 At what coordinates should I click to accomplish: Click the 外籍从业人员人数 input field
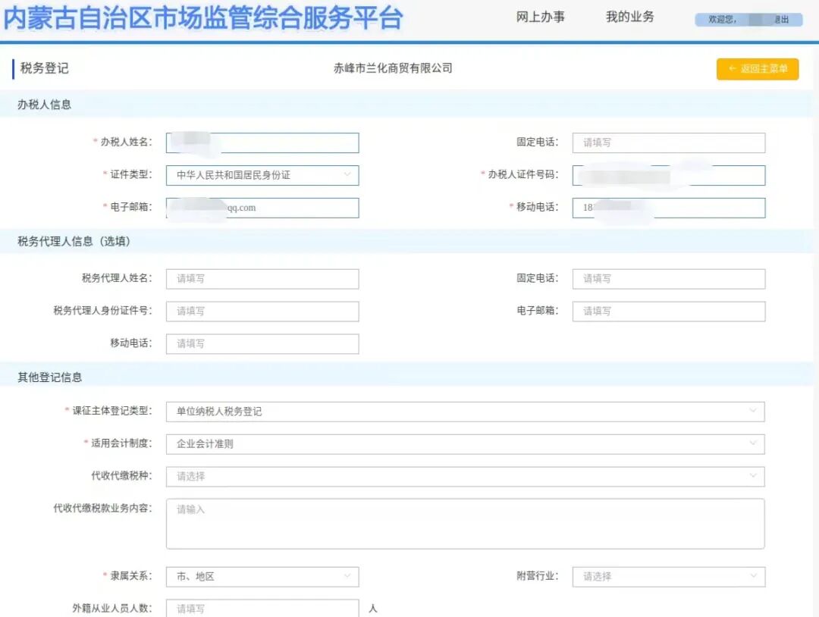[262, 608]
